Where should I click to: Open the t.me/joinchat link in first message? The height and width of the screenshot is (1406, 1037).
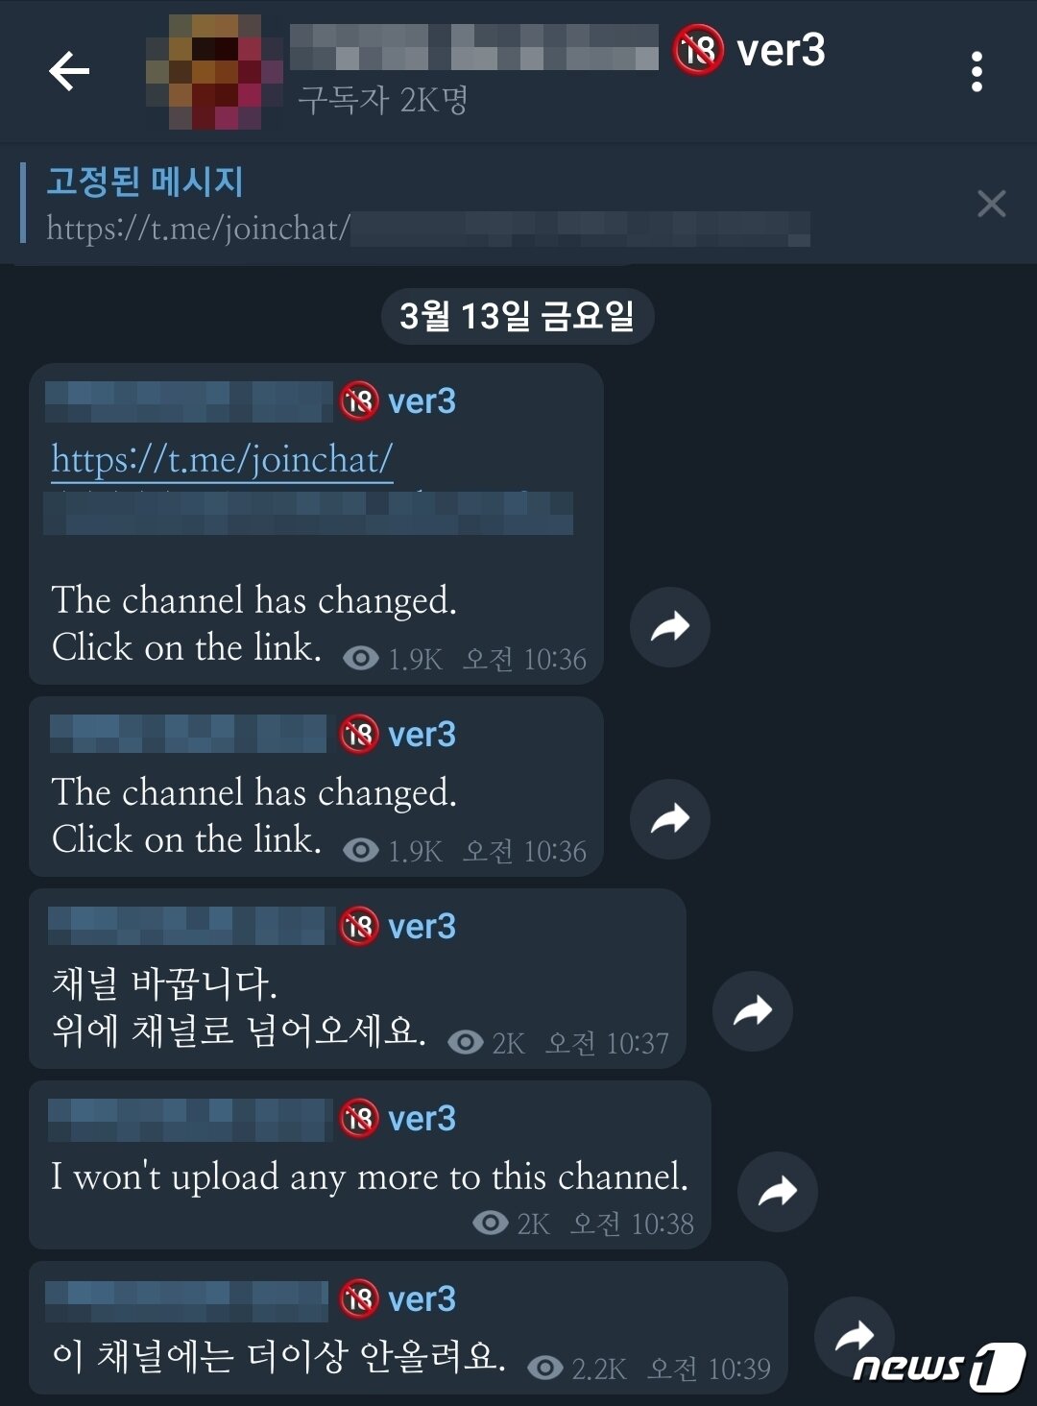pyautogui.click(x=222, y=459)
